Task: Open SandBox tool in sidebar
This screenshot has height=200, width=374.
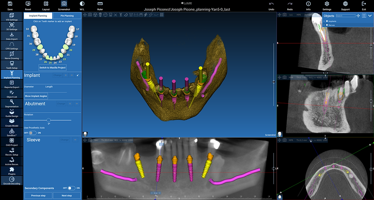Action: click(12, 132)
